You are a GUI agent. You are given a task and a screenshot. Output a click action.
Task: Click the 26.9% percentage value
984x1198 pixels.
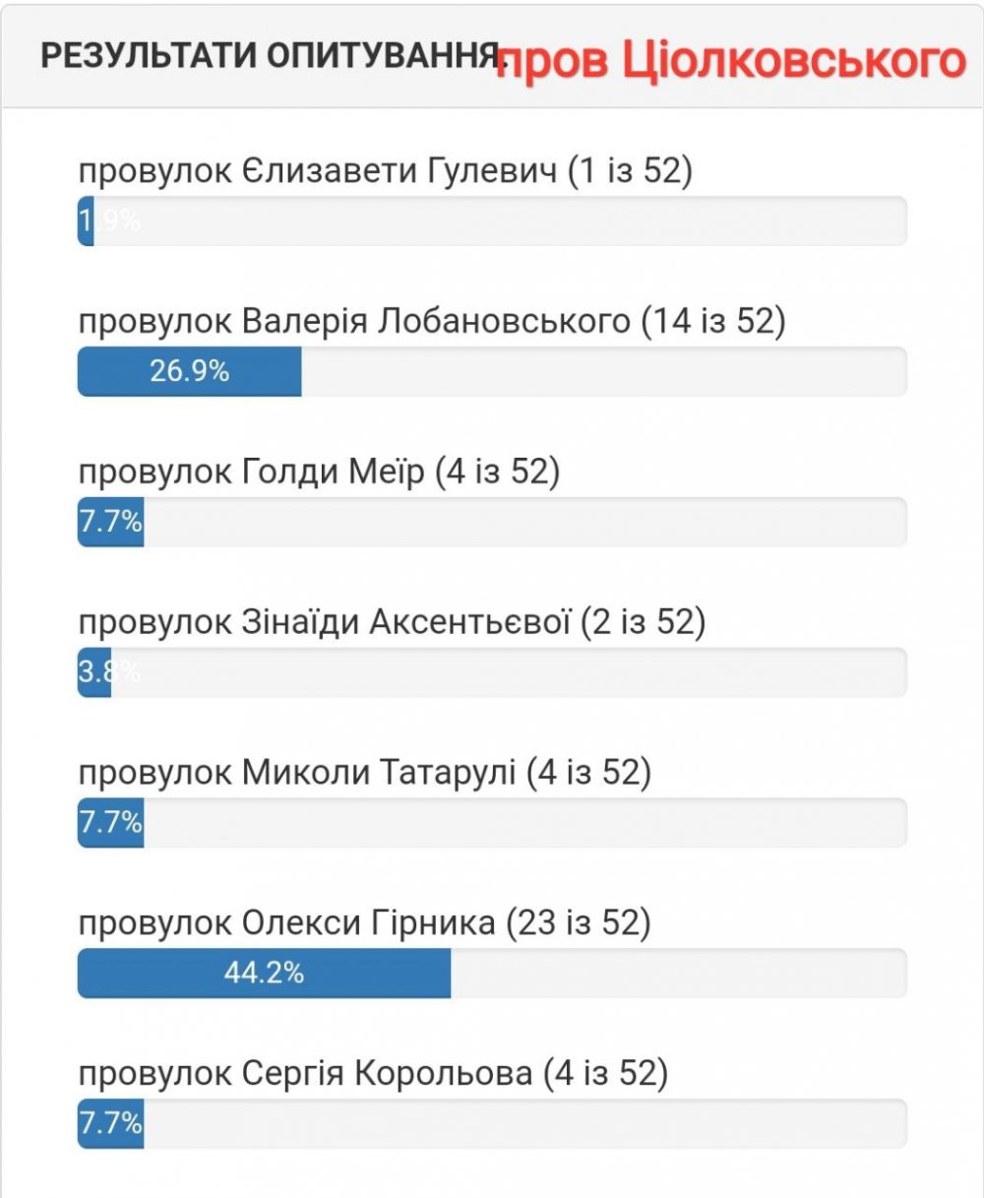click(x=190, y=372)
